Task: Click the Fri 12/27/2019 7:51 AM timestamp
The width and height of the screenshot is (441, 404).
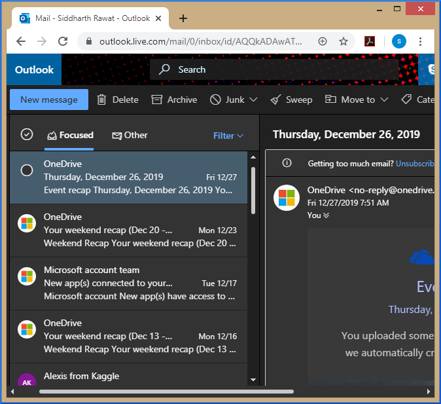Action: pos(348,203)
